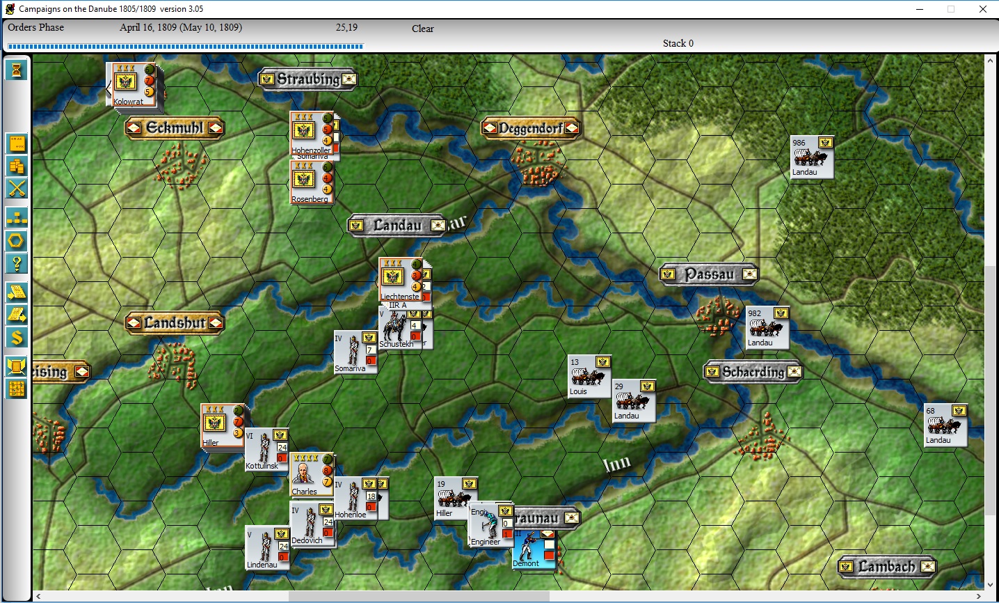Viewport: 999px width, 603px height.
Task: Click the toolbar icon with FRAC text
Action: tap(17, 143)
